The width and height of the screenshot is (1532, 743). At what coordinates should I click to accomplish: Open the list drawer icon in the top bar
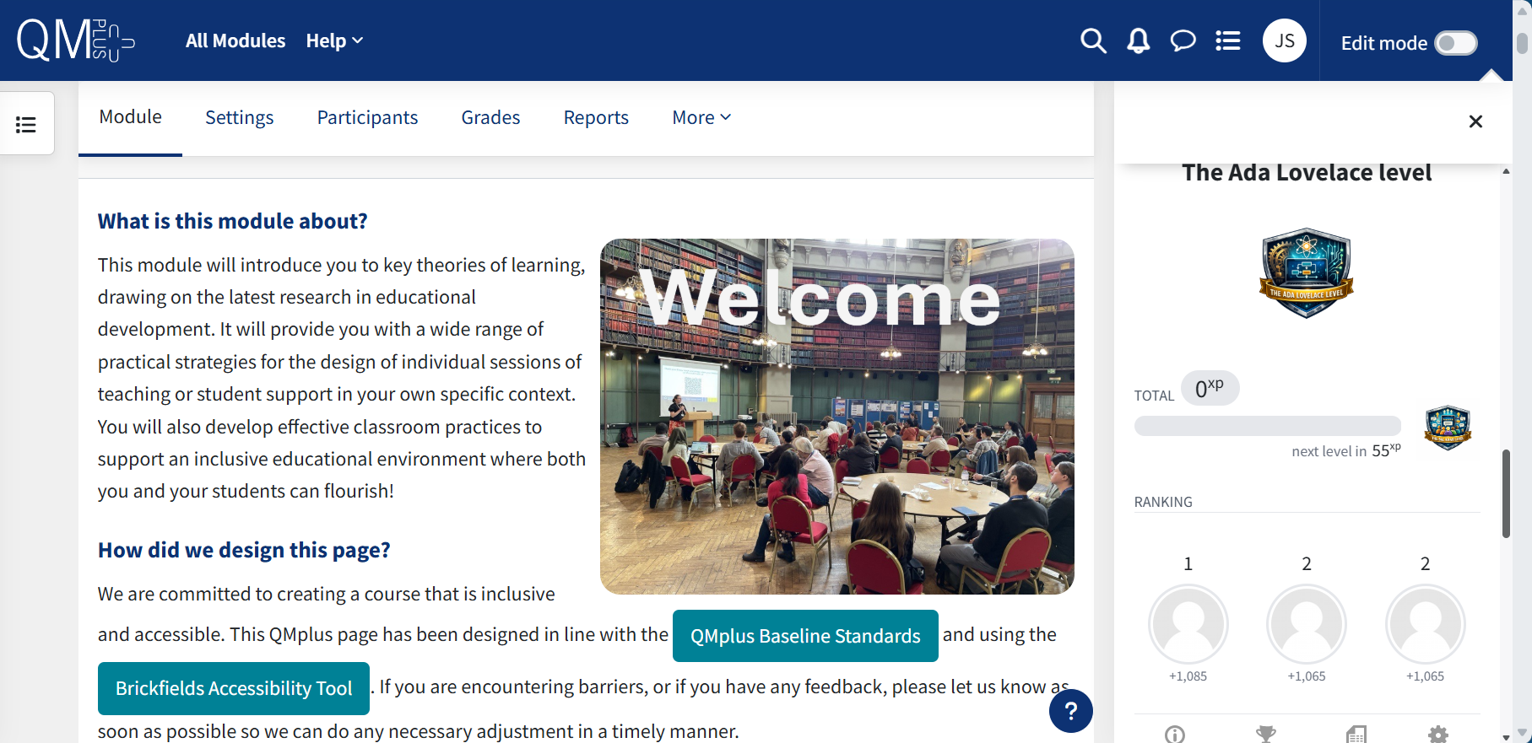tap(1227, 40)
